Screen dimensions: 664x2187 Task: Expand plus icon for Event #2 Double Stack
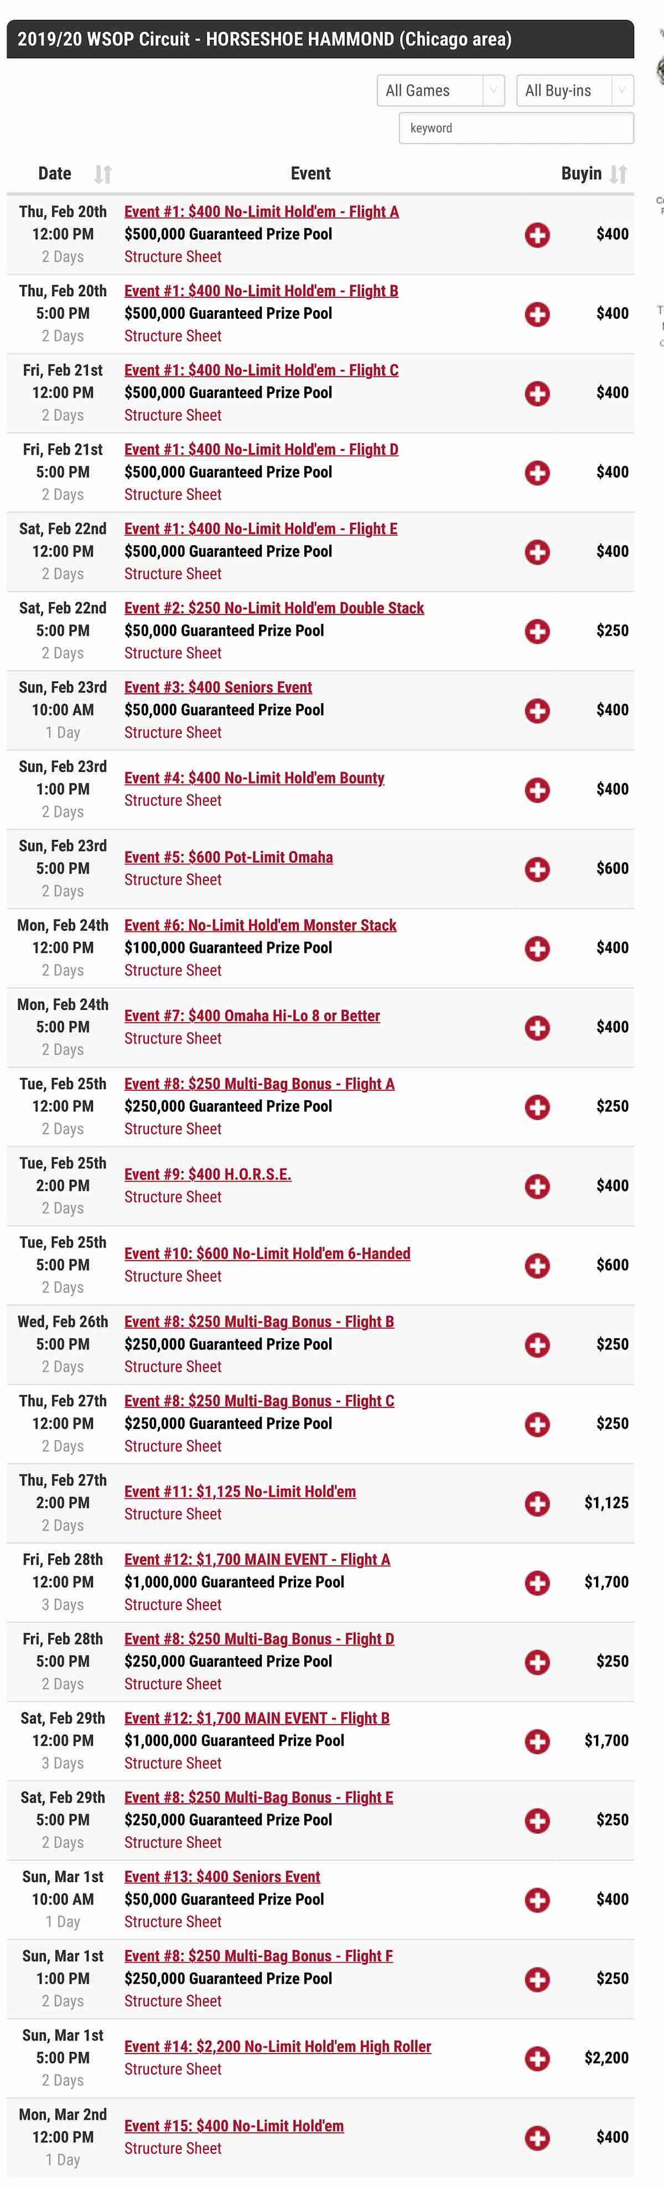537,632
